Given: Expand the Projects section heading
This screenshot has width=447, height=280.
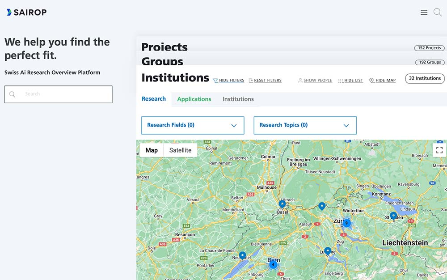Looking at the screenshot, I should [164, 47].
